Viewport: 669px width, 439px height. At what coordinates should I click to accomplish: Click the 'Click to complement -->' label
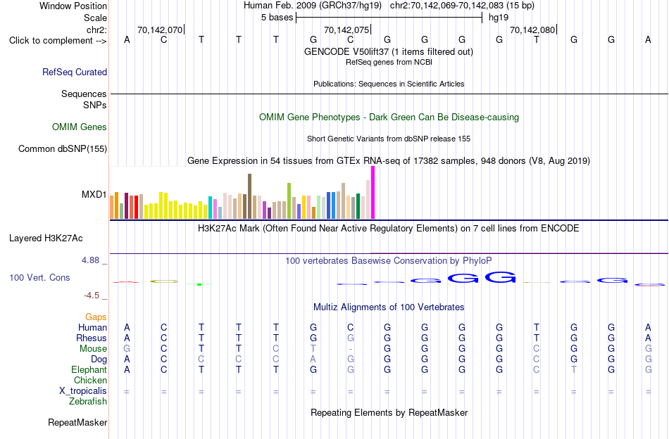[x=58, y=41]
